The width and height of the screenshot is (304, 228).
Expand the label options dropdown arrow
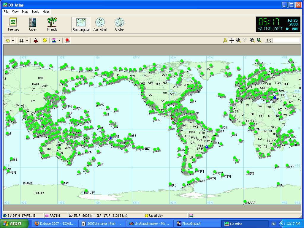click(13, 40)
